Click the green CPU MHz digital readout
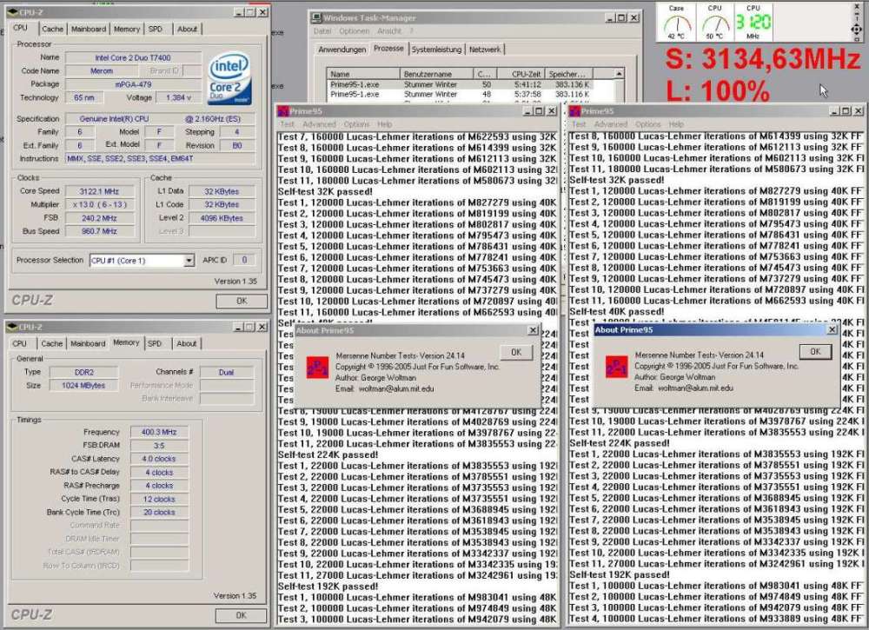The width and height of the screenshot is (869, 630). (753, 23)
